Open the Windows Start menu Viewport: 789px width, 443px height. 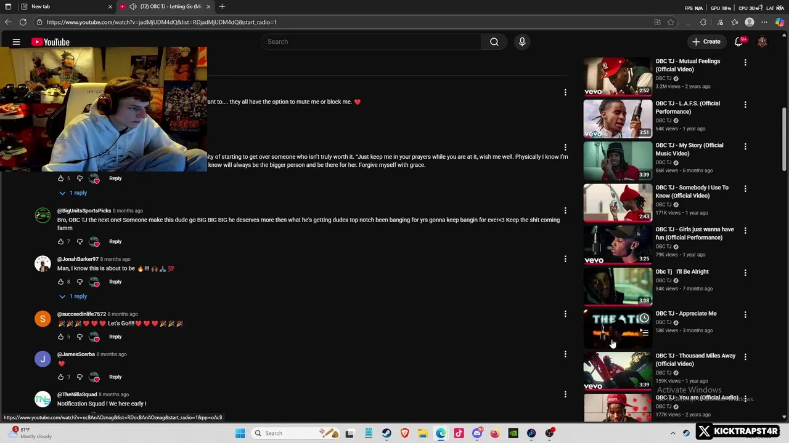pyautogui.click(x=240, y=433)
